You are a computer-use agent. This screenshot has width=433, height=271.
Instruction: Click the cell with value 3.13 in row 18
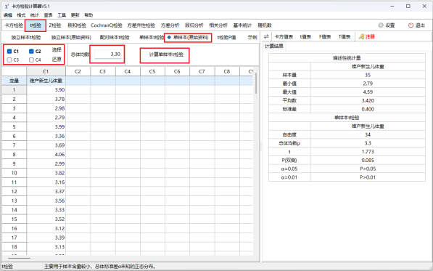click(46, 247)
